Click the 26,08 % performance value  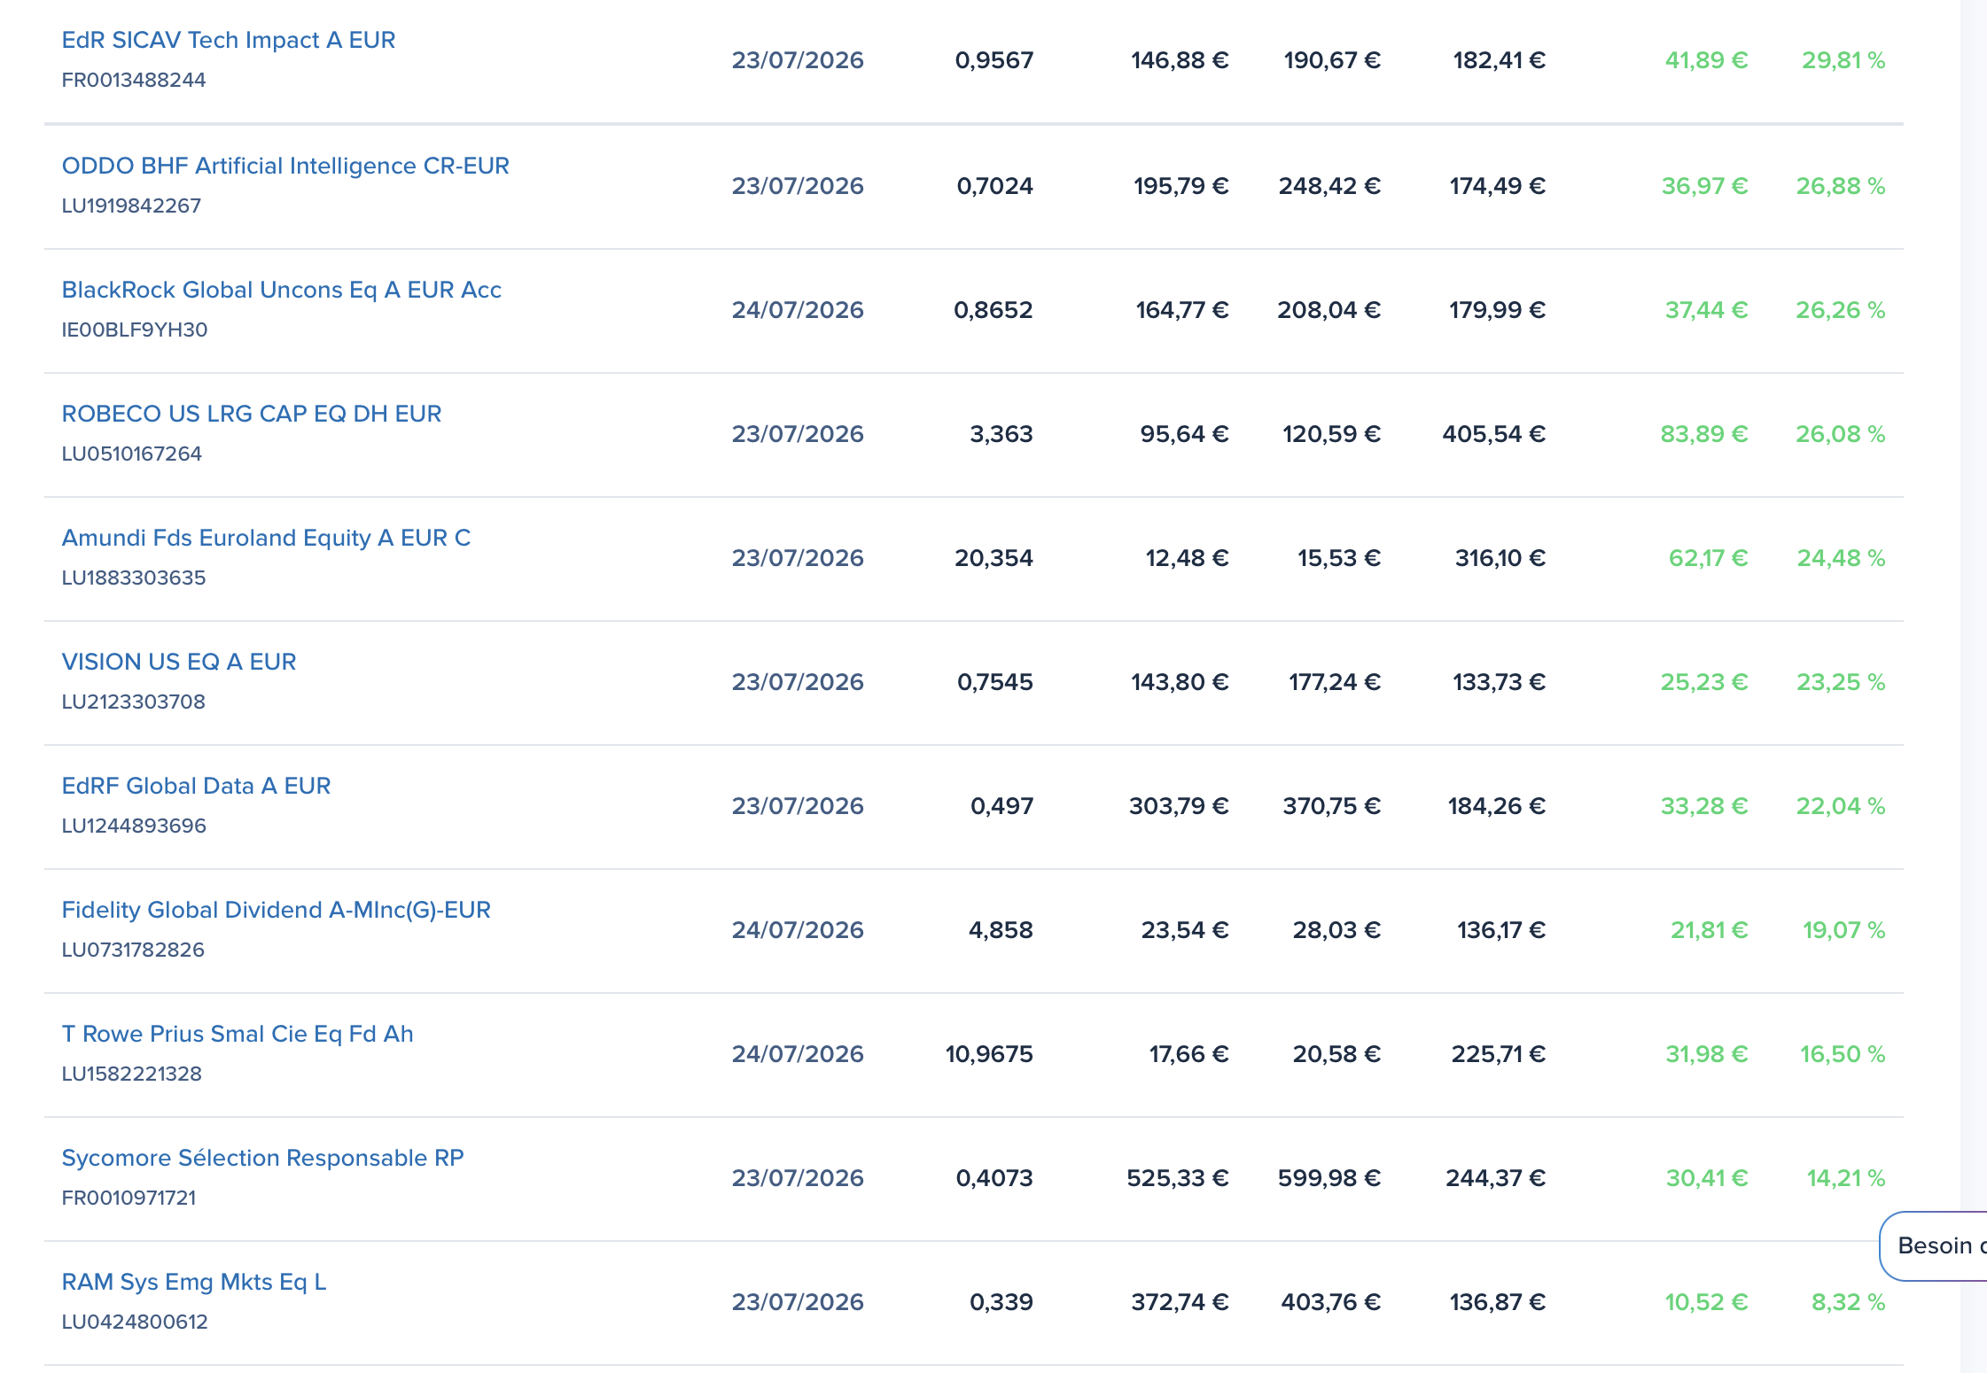tap(1841, 434)
